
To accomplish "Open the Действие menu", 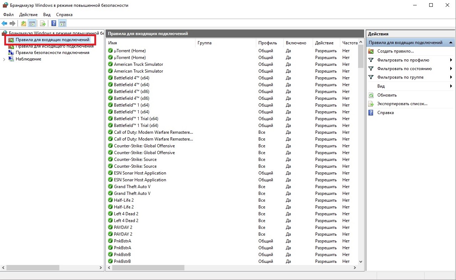I will (29, 15).
